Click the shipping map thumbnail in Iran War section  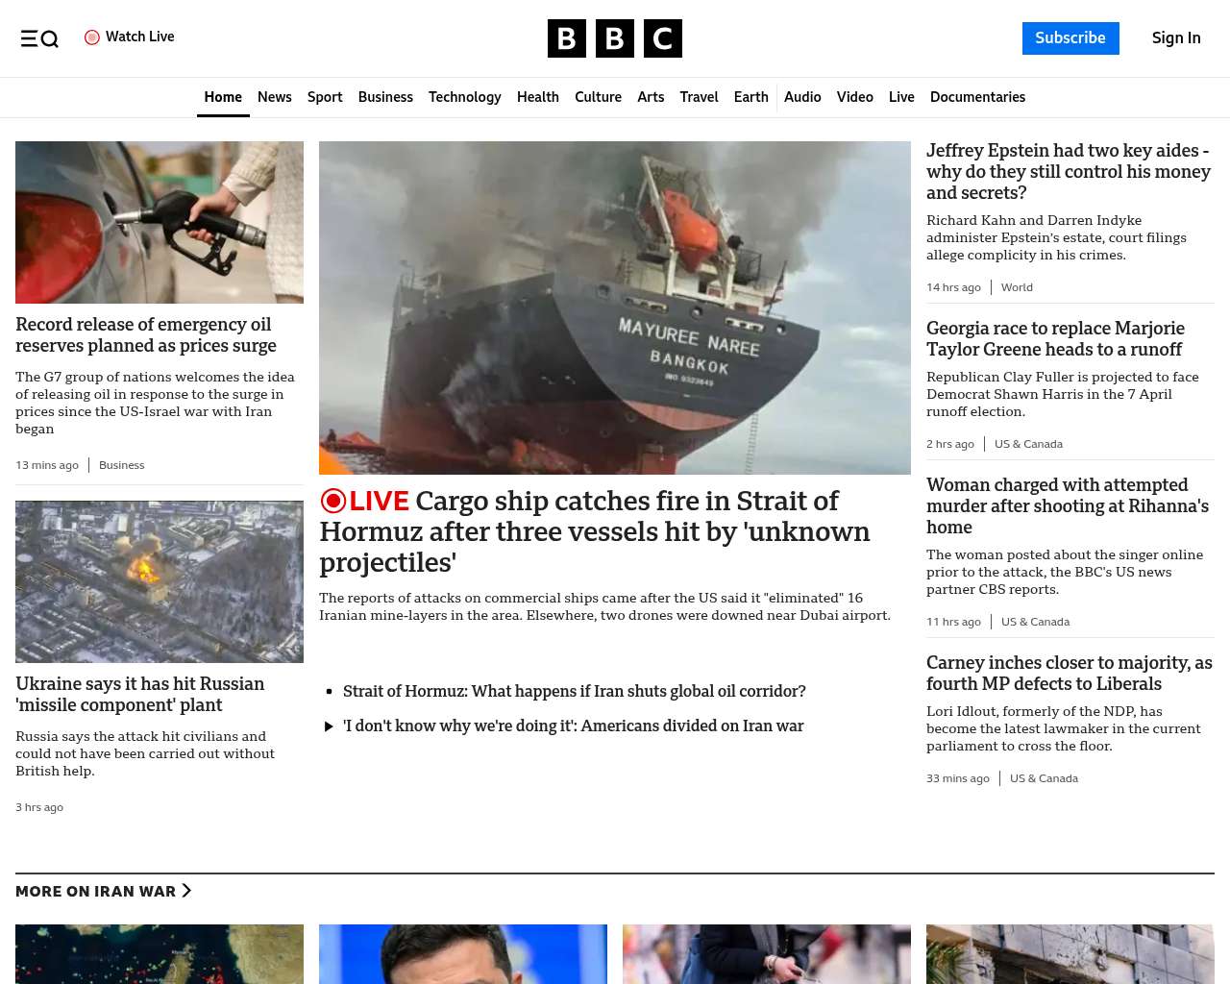pyautogui.click(x=160, y=954)
